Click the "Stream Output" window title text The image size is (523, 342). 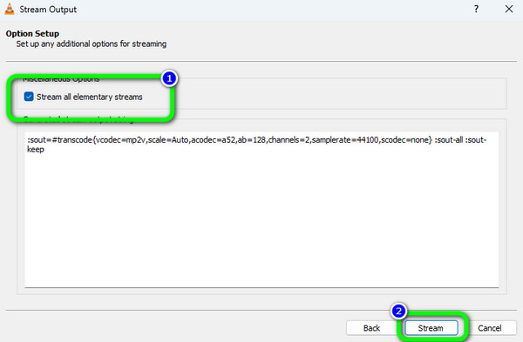[x=48, y=10]
